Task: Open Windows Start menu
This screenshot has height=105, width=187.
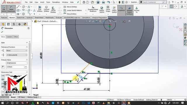Action: pos(2,103)
